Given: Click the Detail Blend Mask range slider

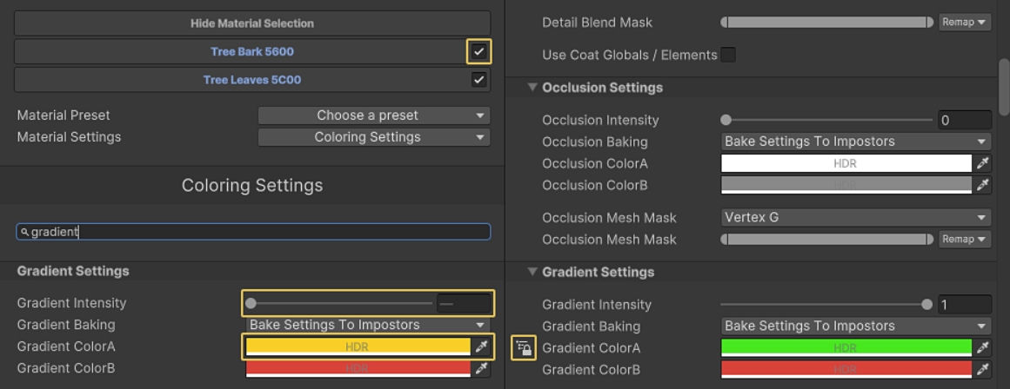Looking at the screenshot, I should [827, 22].
